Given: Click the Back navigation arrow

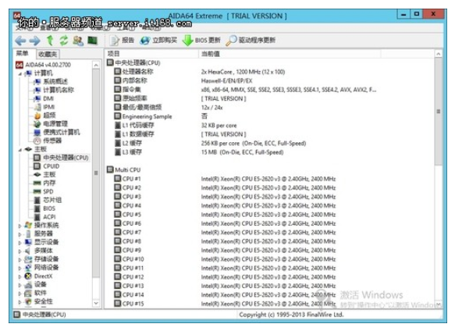Looking at the screenshot, I should pyautogui.click(x=20, y=41).
